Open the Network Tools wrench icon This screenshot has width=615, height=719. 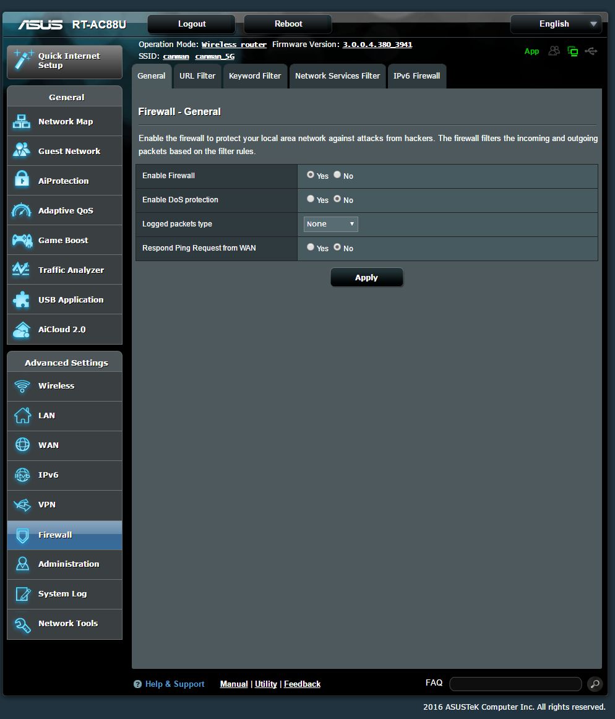[x=22, y=624]
